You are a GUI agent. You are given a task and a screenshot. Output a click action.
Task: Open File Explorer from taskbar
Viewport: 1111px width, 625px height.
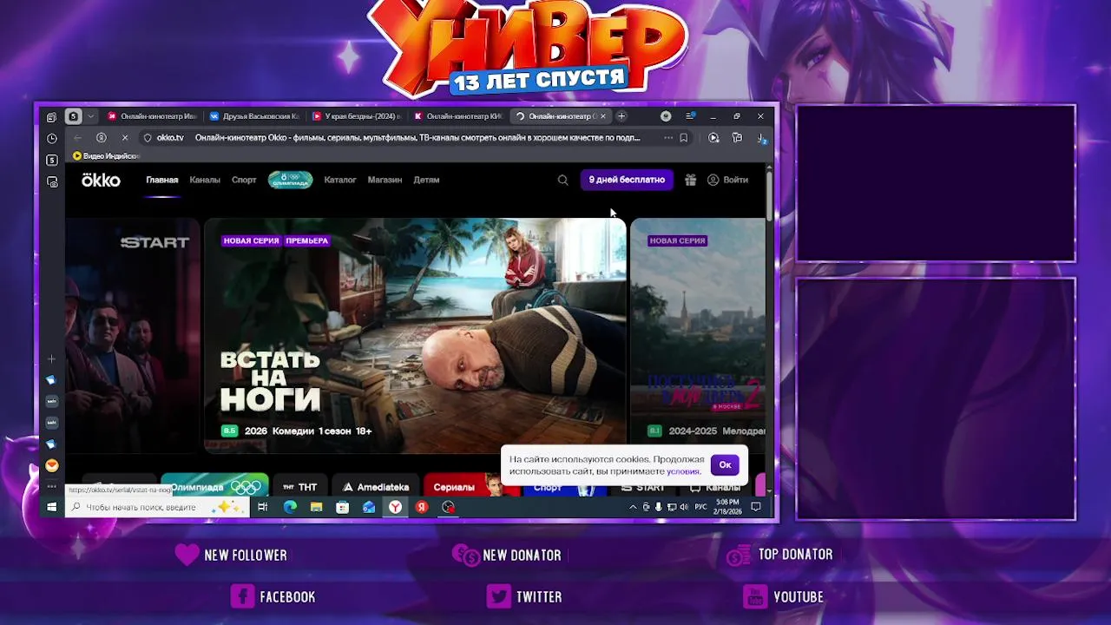click(x=316, y=507)
